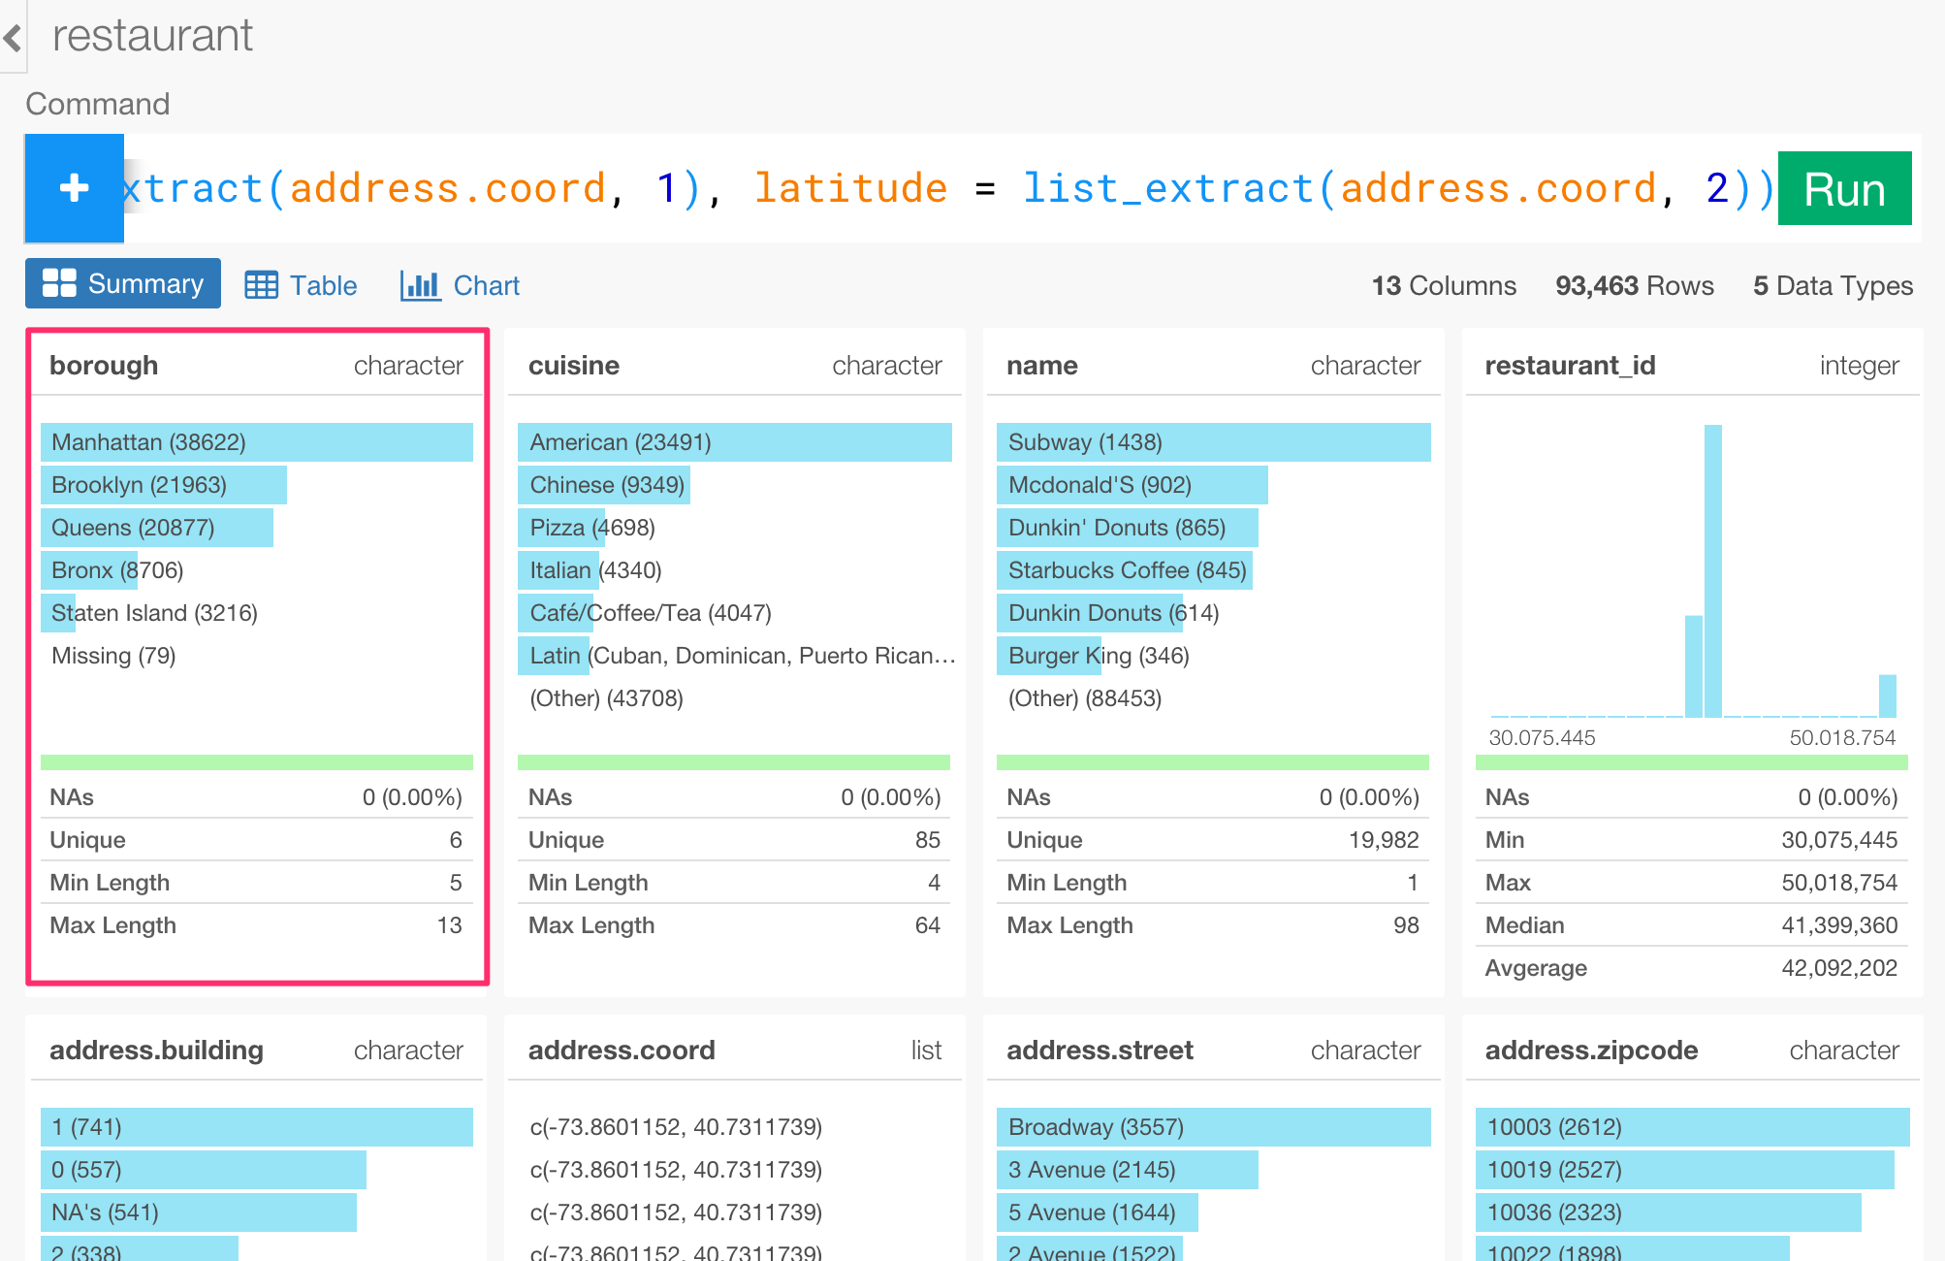Screen dimensions: 1945x1261
Task: Open the Table view tab
Action: (x=301, y=285)
